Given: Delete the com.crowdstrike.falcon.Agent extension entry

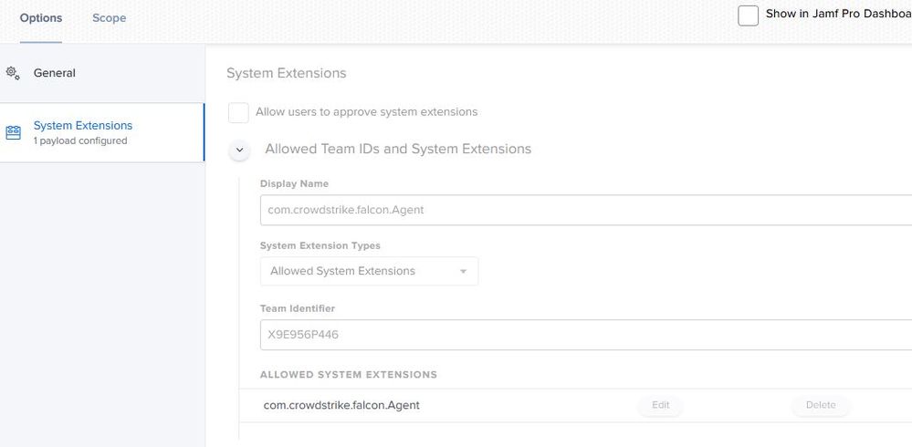Looking at the screenshot, I should pyautogui.click(x=821, y=405).
